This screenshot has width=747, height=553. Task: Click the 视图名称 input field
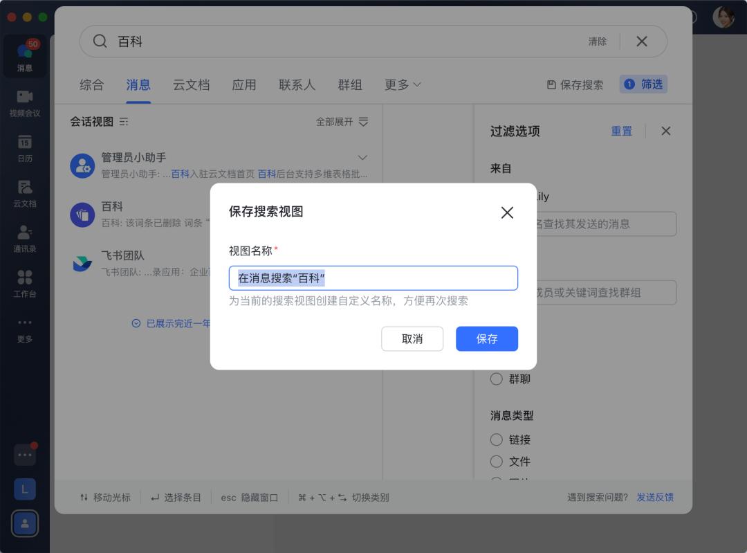pyautogui.click(x=373, y=278)
